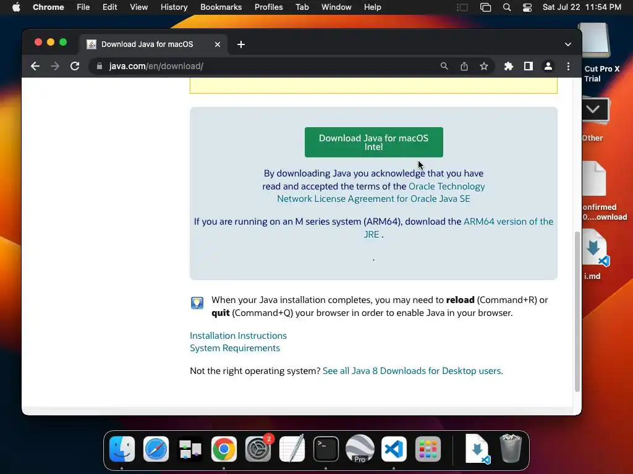Close the Download Java for macOS tab
Screen dimensions: 633x474
[x=218, y=44]
